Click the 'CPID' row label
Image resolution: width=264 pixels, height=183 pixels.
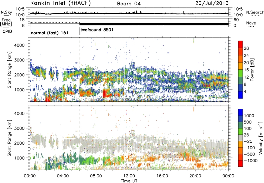pos(7,31)
